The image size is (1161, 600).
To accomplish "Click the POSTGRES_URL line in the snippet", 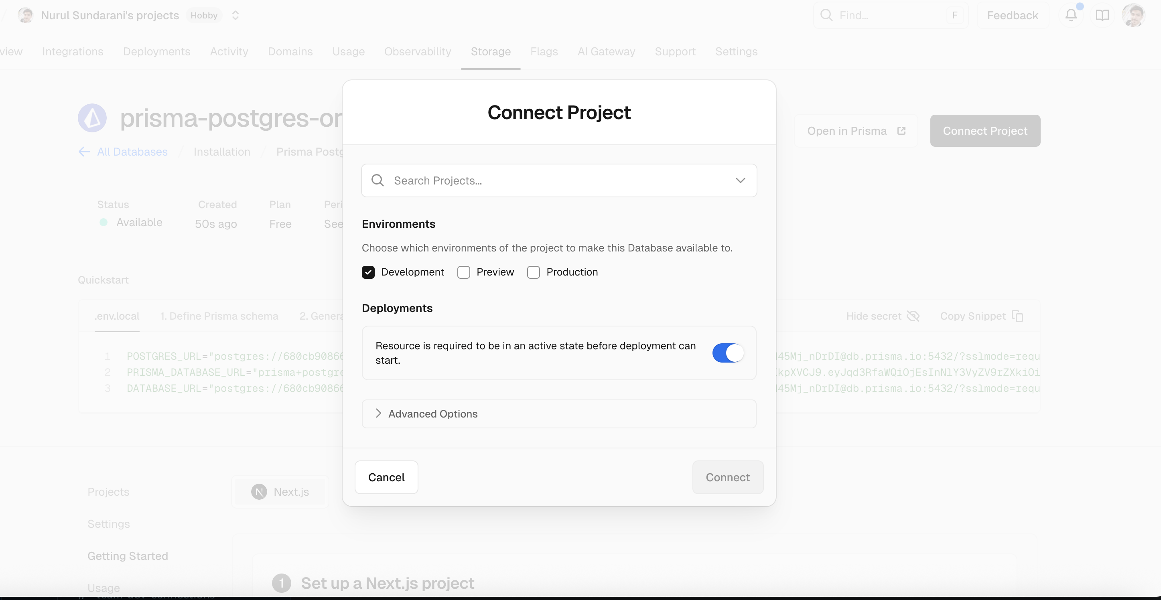I will pos(234,356).
